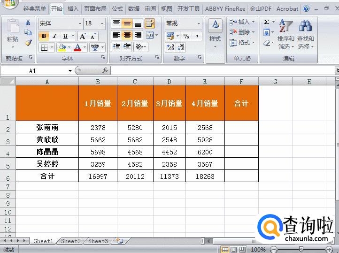Image resolution: width=339 pixels, height=253 pixels.
Task: Toggle Wrap Text button
Action: [150, 23]
